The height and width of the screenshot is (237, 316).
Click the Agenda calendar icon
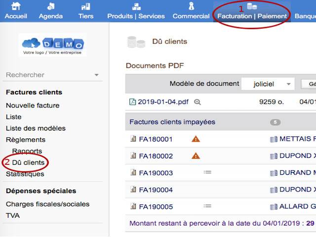(50, 6)
